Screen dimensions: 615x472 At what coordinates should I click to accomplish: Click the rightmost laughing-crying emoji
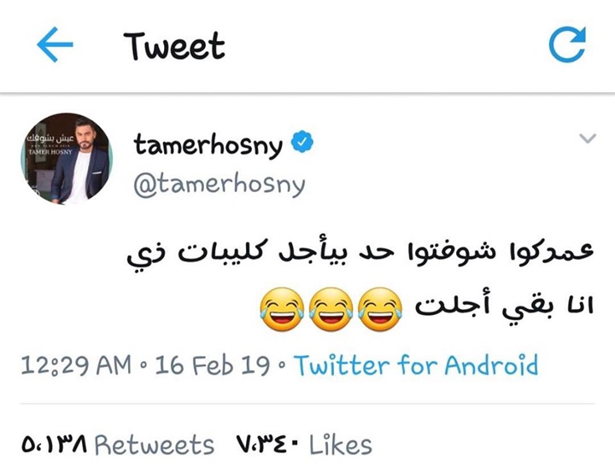tap(380, 310)
